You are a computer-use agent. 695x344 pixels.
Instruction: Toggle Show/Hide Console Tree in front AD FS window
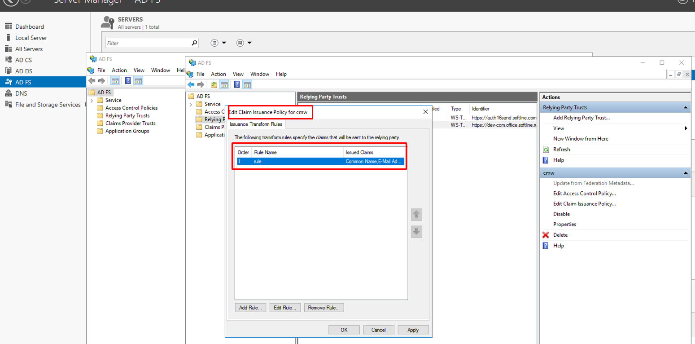point(224,84)
